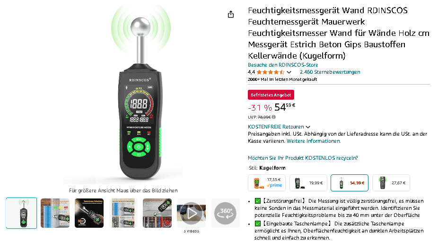The width and height of the screenshot is (438, 241).
Task: Click the star rating icons
Action: (271, 72)
